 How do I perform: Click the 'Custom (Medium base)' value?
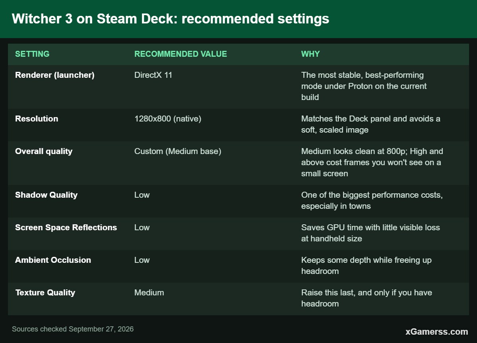178,151
